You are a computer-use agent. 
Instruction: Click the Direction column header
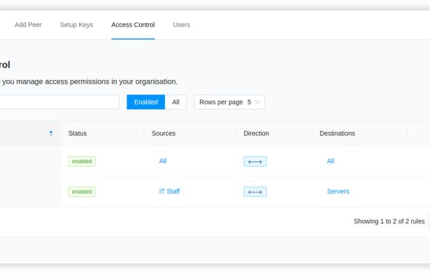tap(256, 133)
